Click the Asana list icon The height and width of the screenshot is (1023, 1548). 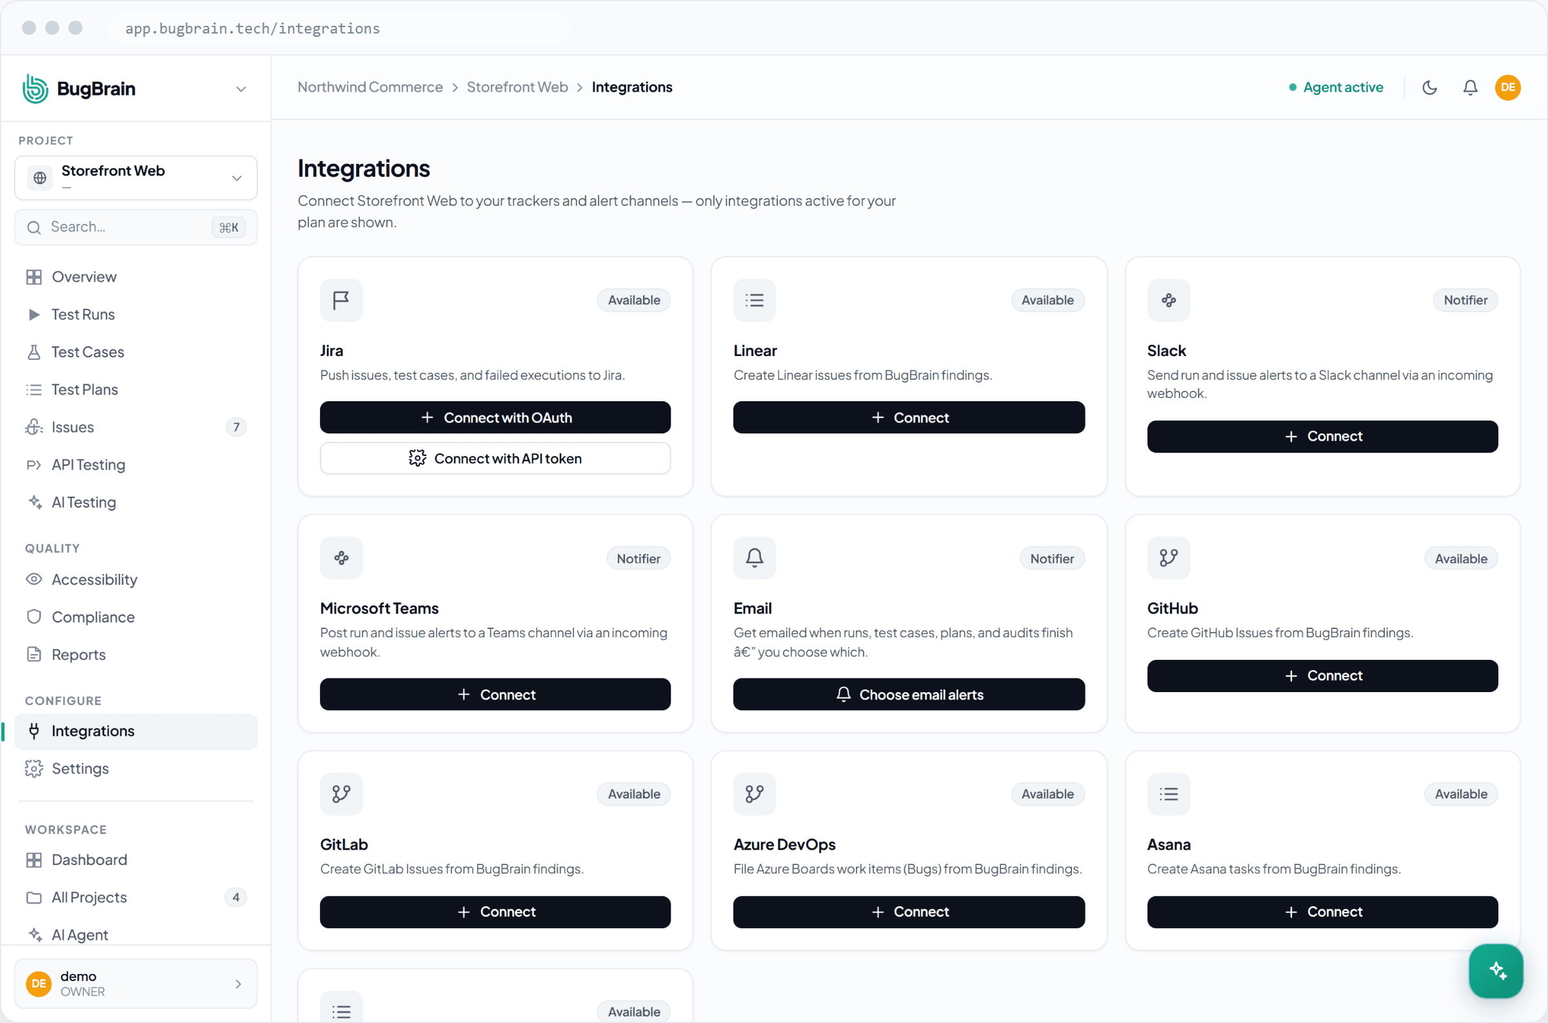tap(1168, 794)
